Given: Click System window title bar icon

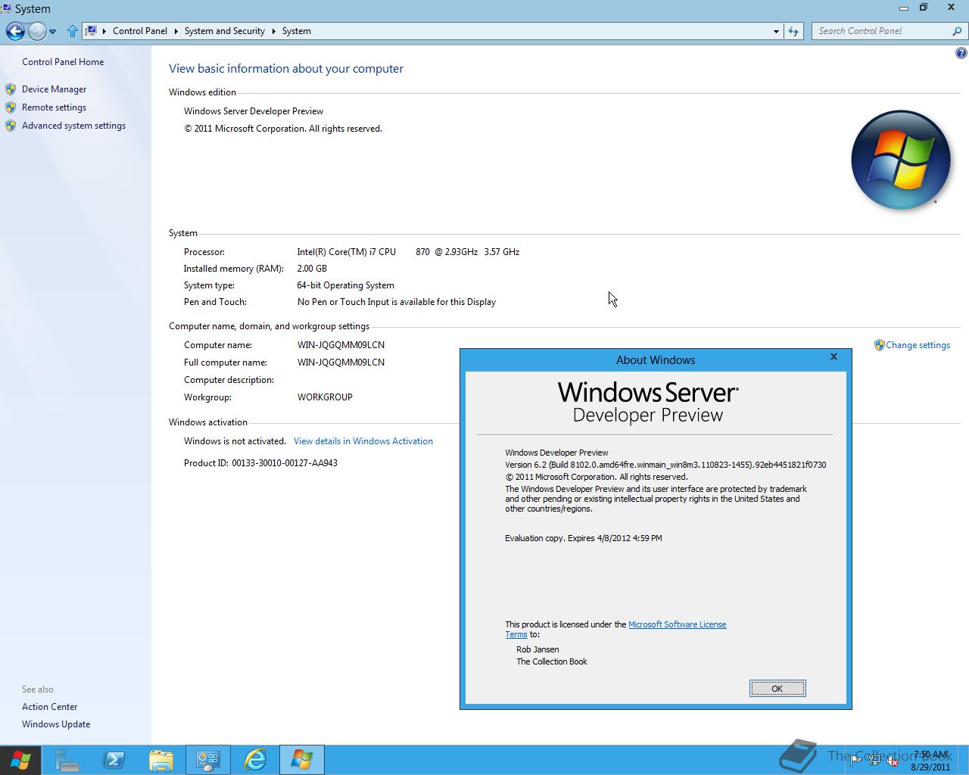Looking at the screenshot, I should click(7, 8).
